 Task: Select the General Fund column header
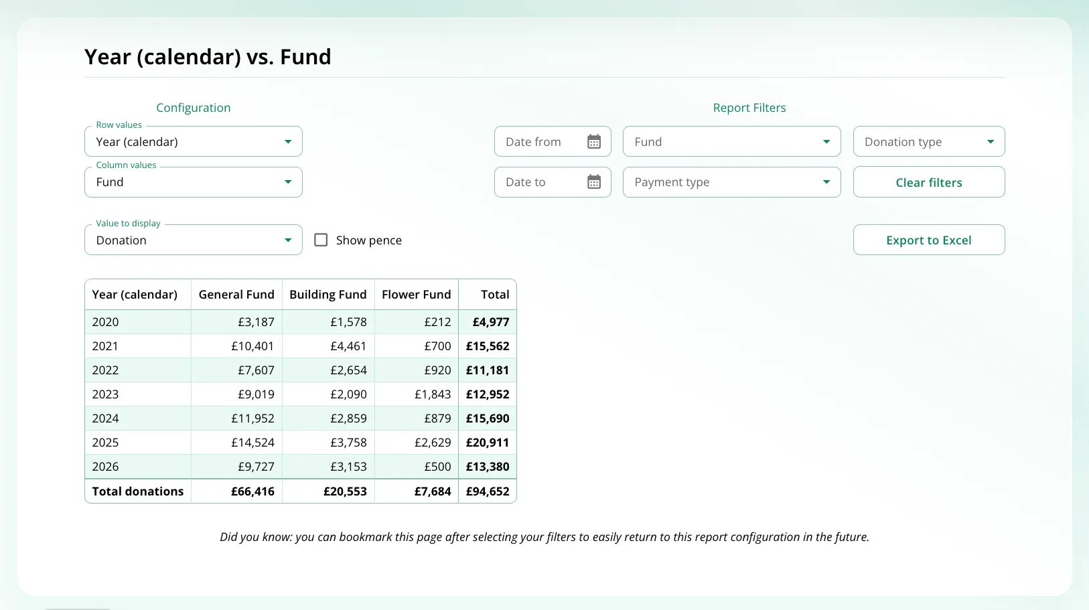click(236, 295)
